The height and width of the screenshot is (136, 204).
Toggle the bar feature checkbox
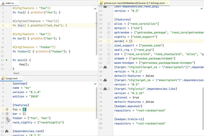[x=7, y=114]
